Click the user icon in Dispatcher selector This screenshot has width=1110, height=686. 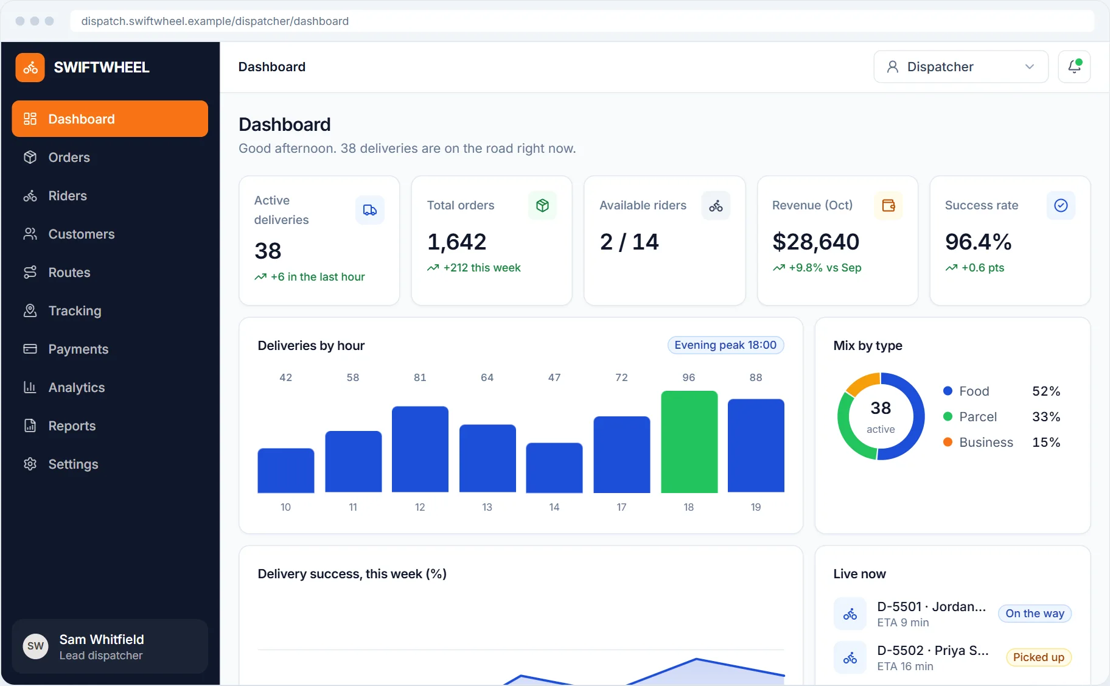893,66
